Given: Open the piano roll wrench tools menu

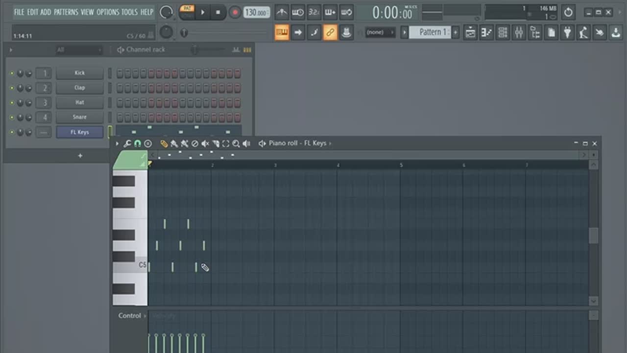Looking at the screenshot, I should point(127,143).
